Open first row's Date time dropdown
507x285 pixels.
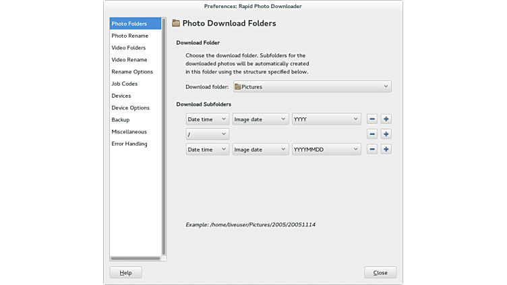207,119
